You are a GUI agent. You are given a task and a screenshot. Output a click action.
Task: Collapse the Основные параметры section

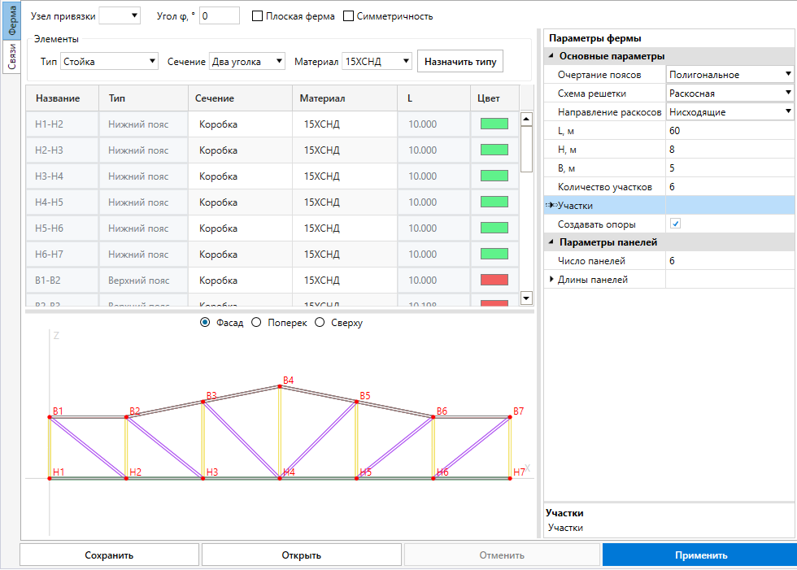tap(551, 56)
